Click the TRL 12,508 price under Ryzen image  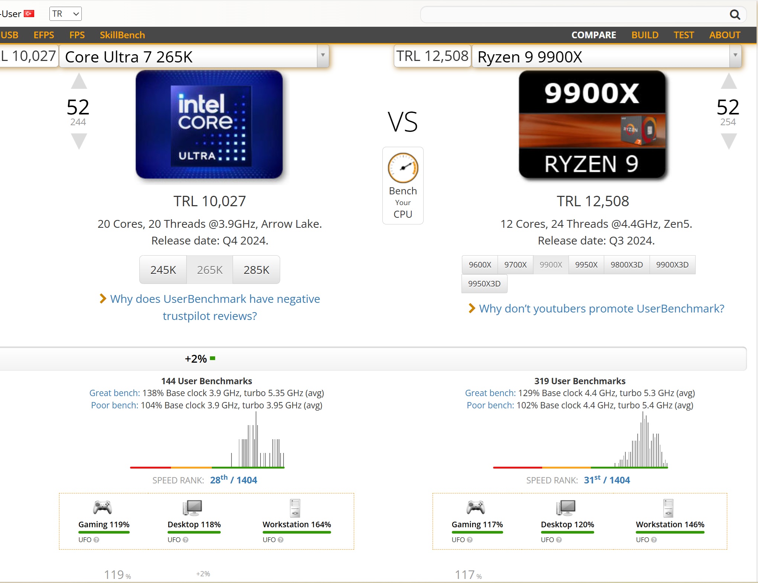[593, 201]
